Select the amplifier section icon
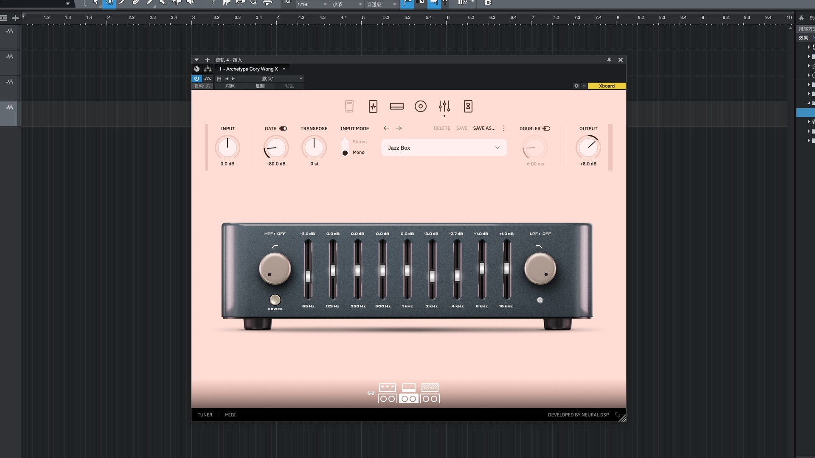The width and height of the screenshot is (815, 458). [396, 106]
